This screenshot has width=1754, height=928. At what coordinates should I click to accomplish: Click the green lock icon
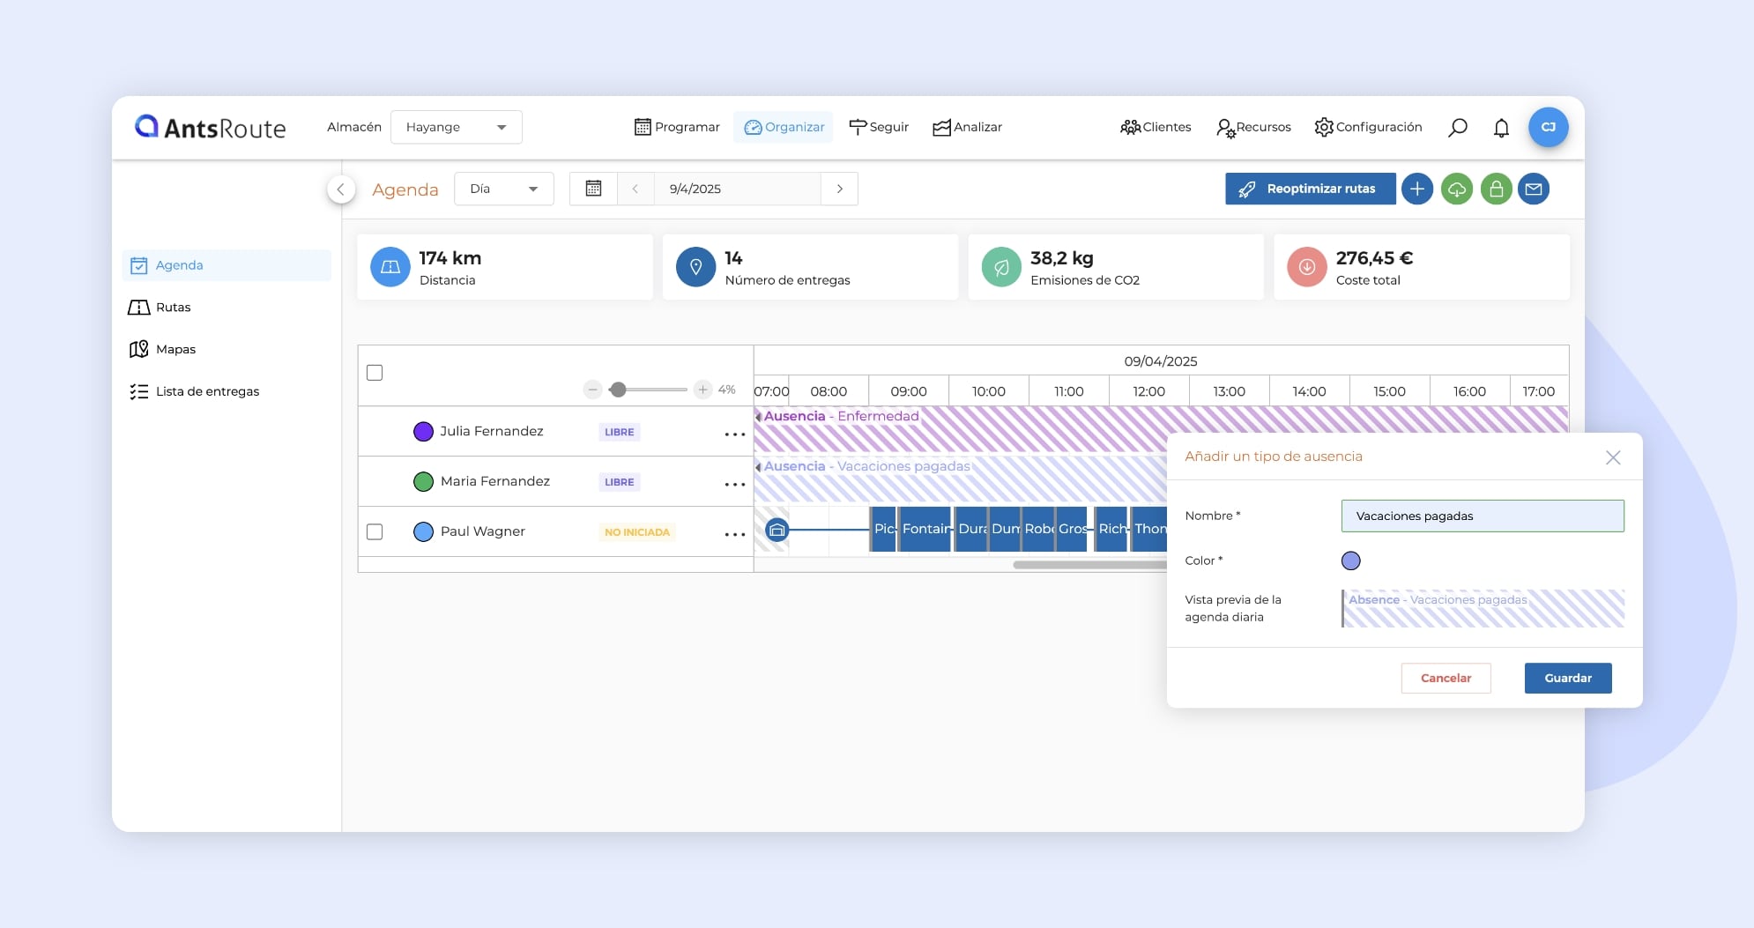coord(1496,189)
